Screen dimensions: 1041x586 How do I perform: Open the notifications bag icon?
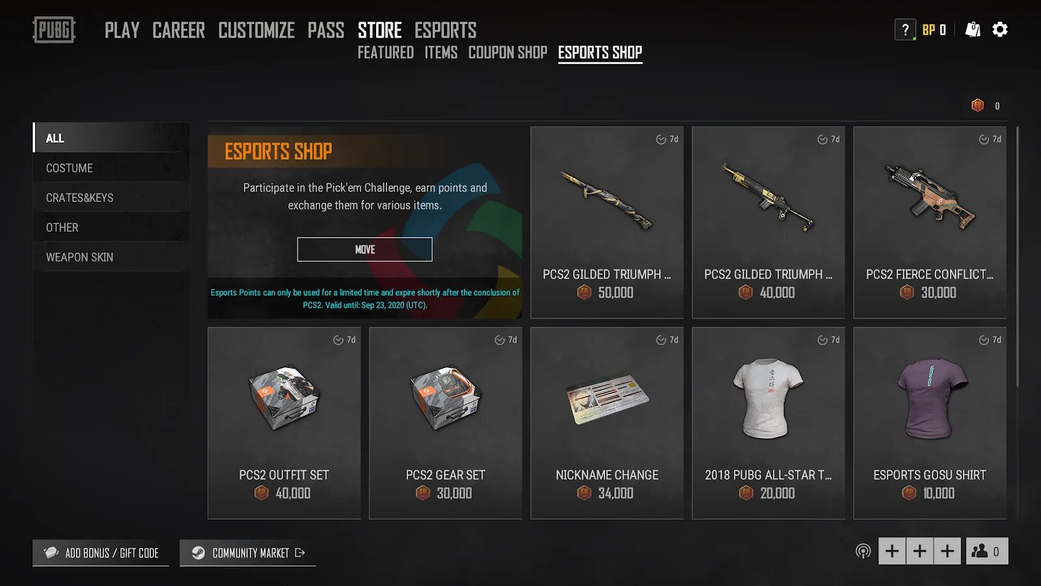click(x=973, y=29)
